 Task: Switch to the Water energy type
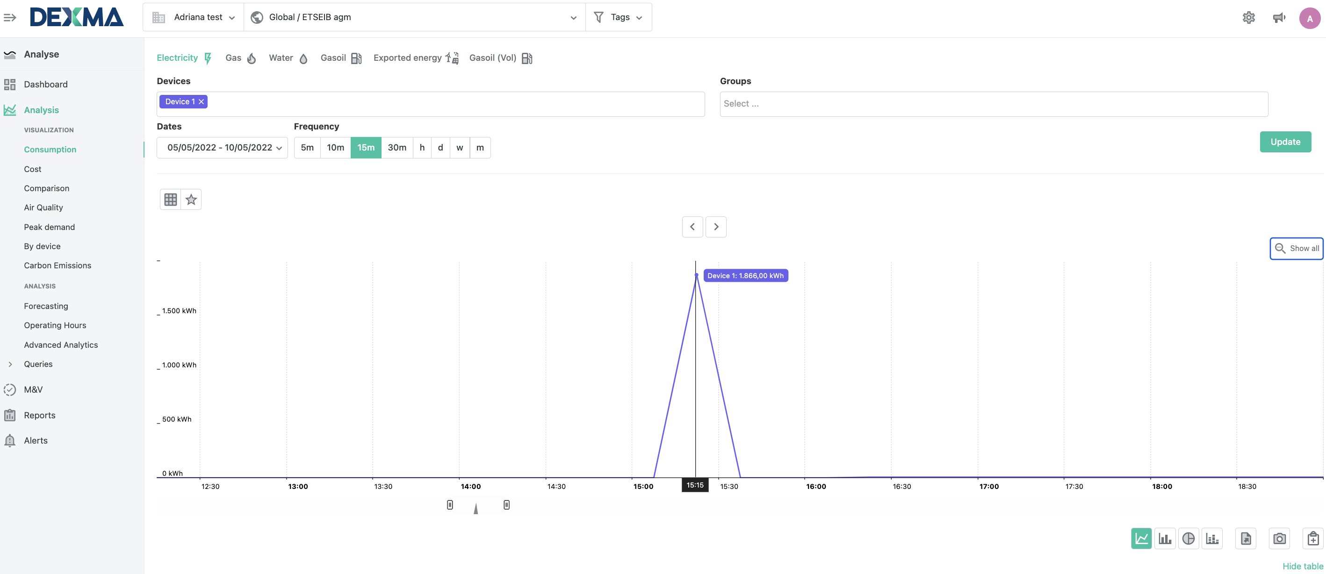(288, 57)
